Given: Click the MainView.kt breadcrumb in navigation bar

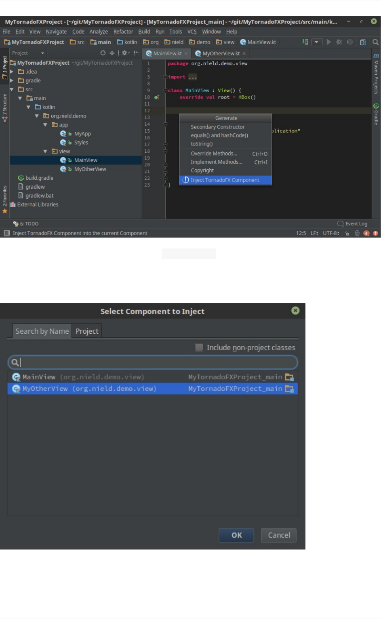Looking at the screenshot, I should (258, 42).
